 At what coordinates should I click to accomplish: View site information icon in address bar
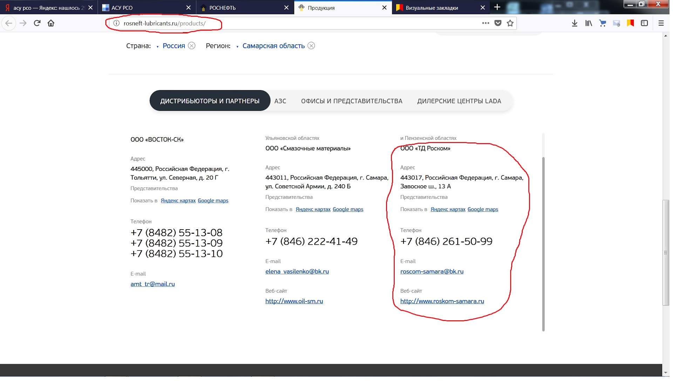coord(116,23)
